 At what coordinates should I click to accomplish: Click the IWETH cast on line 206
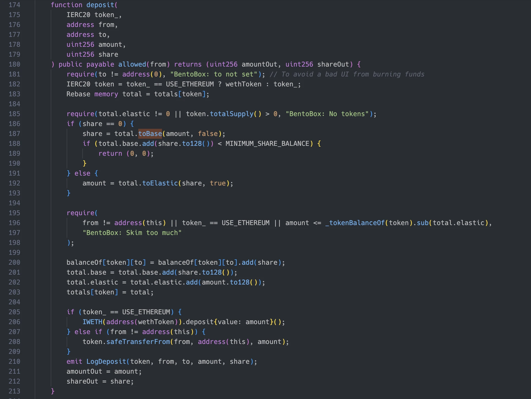pyautogui.click(x=92, y=322)
